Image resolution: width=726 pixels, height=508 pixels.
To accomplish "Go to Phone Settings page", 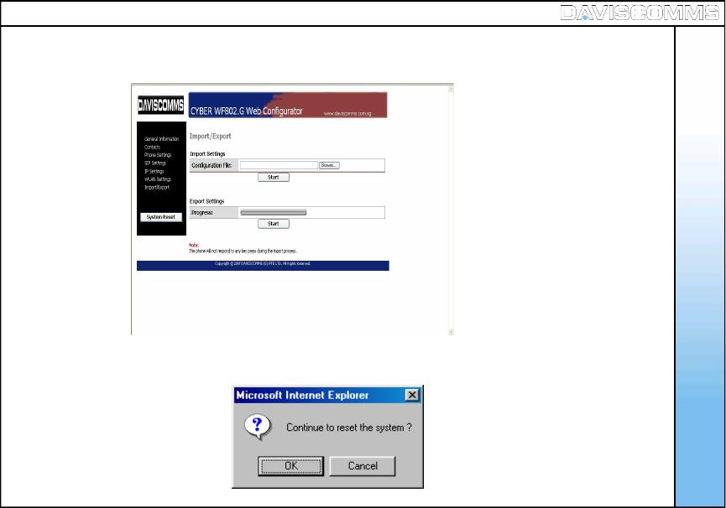I will (x=158, y=155).
